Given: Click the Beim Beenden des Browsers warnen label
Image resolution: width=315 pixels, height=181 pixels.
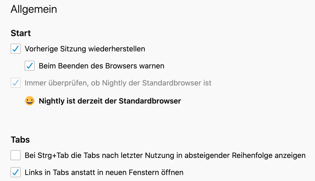Looking at the screenshot, I should tap(101, 66).
